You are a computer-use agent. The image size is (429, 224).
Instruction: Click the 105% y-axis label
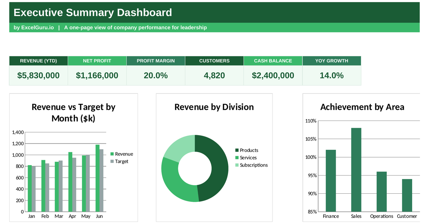click(311, 139)
